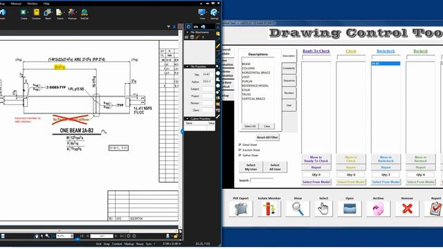
Task: Switch to the Sequence filter tab
Action: coord(289,81)
